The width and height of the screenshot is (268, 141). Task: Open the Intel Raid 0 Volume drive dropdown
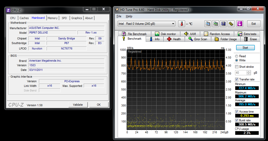146,24
